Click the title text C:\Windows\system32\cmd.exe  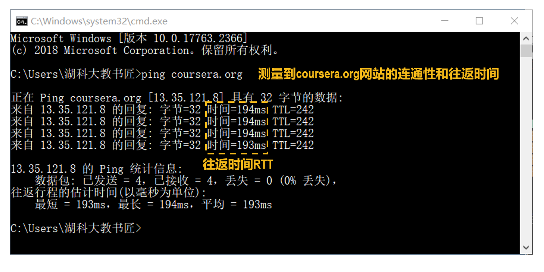click(99, 21)
